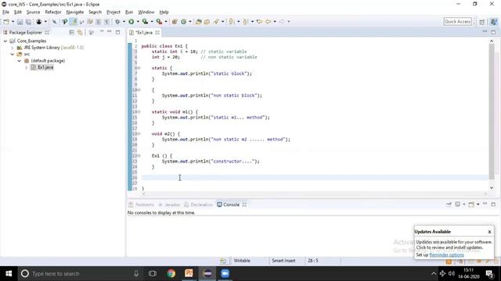
Task: Collapse All in Package Explorer
Action: pyautogui.click(x=71, y=33)
